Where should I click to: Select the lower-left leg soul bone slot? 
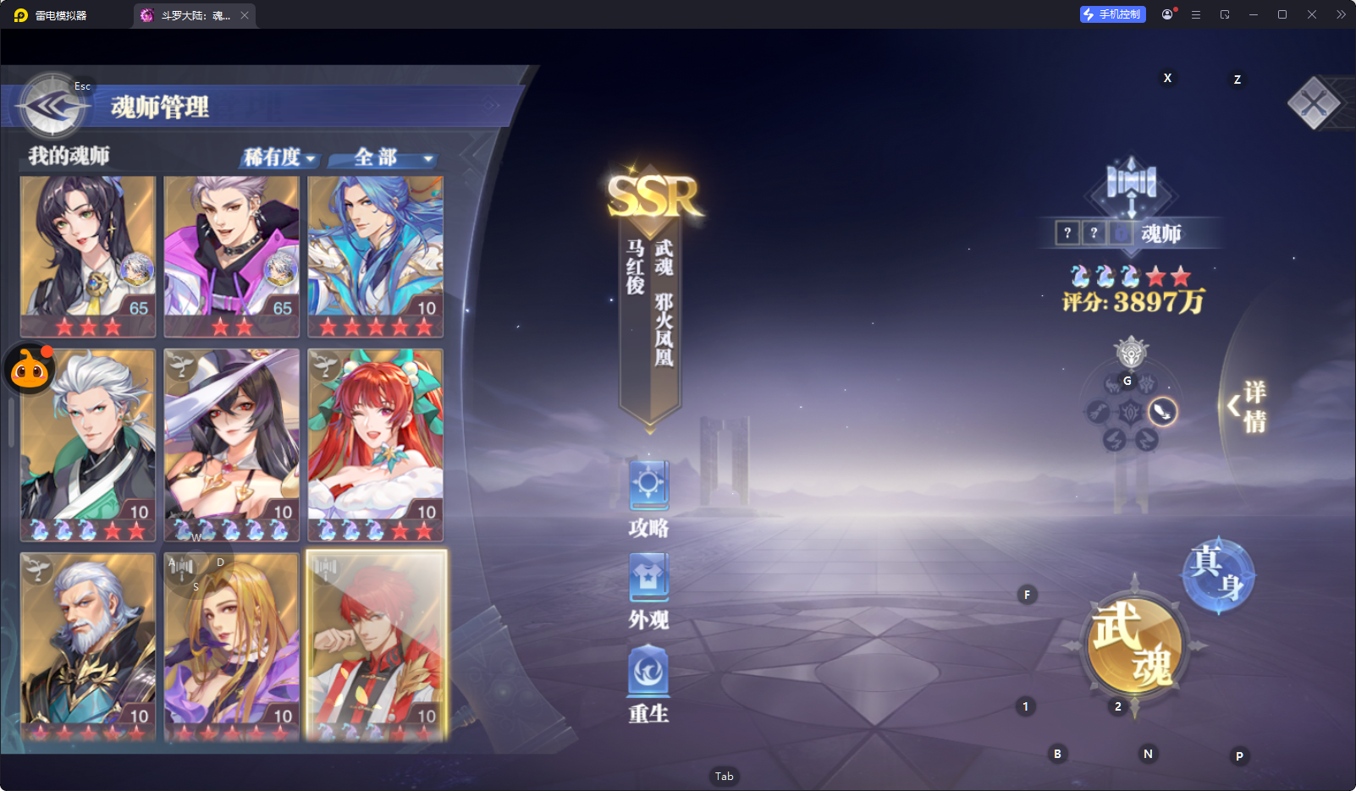tap(1114, 439)
